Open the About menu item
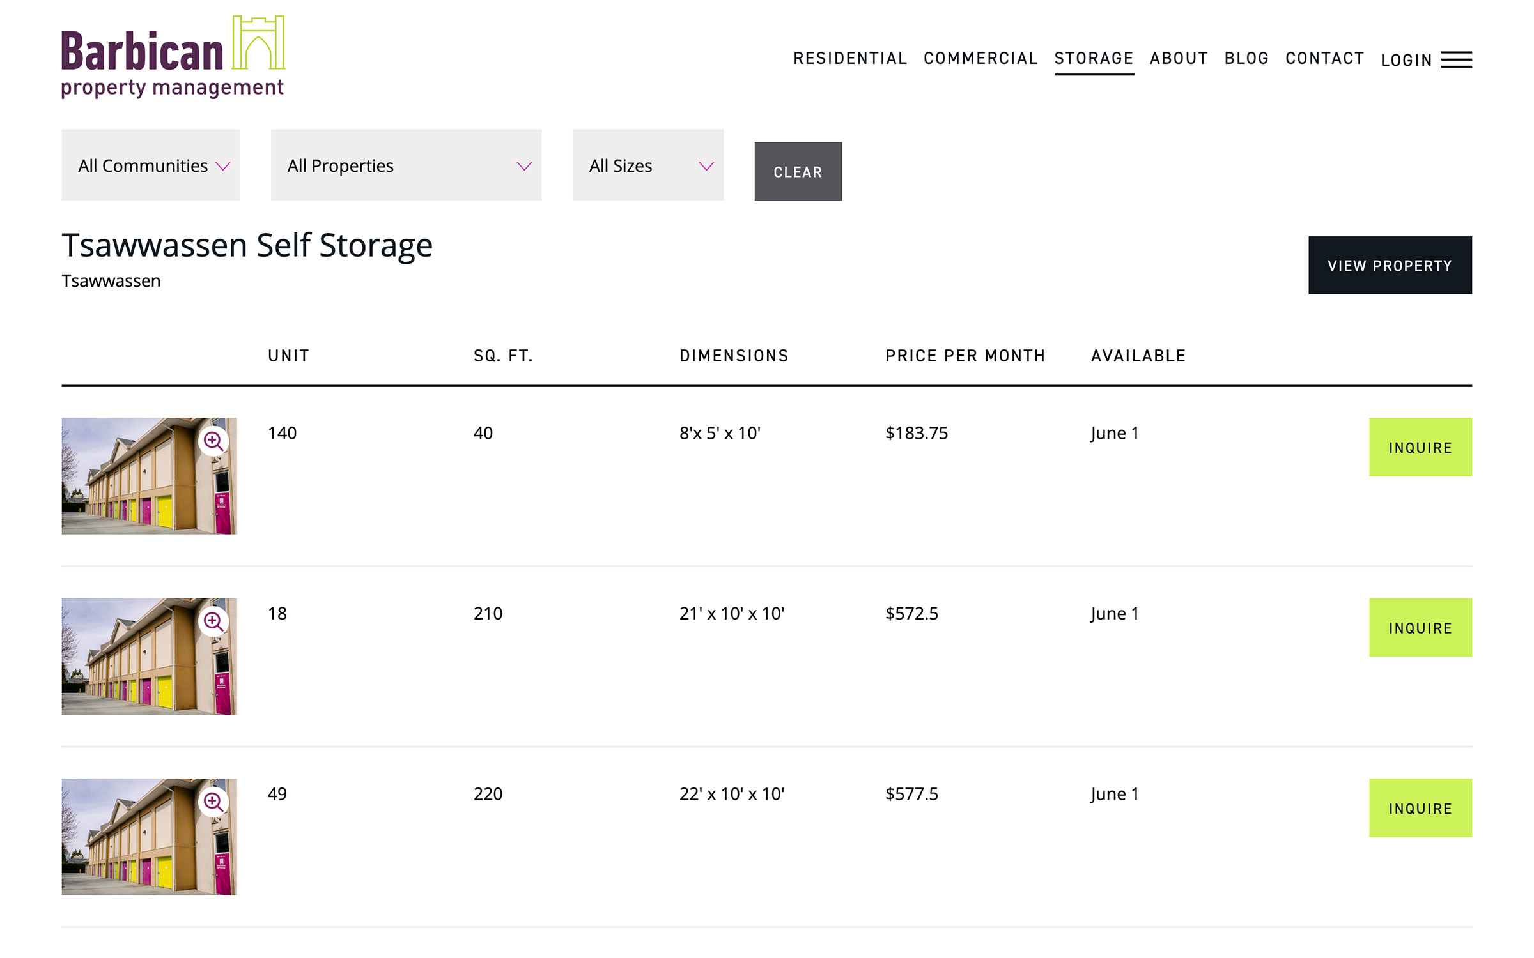1534x958 pixels. tap(1179, 58)
